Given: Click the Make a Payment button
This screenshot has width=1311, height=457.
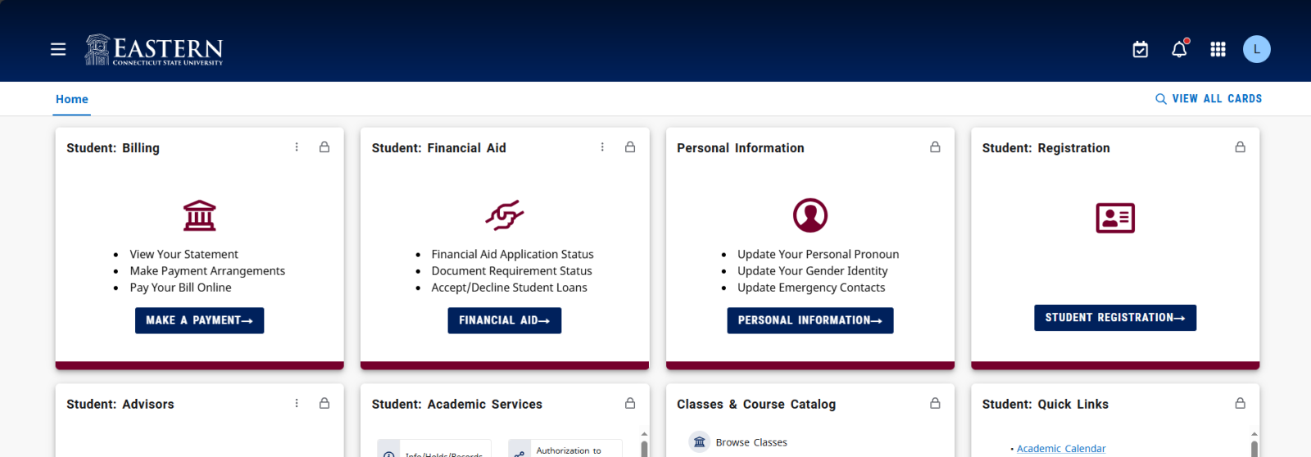Looking at the screenshot, I should [x=199, y=320].
